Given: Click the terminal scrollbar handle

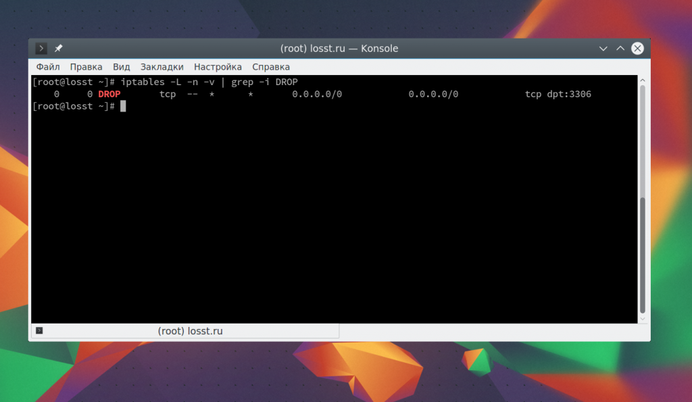Looking at the screenshot, I should 643,254.
